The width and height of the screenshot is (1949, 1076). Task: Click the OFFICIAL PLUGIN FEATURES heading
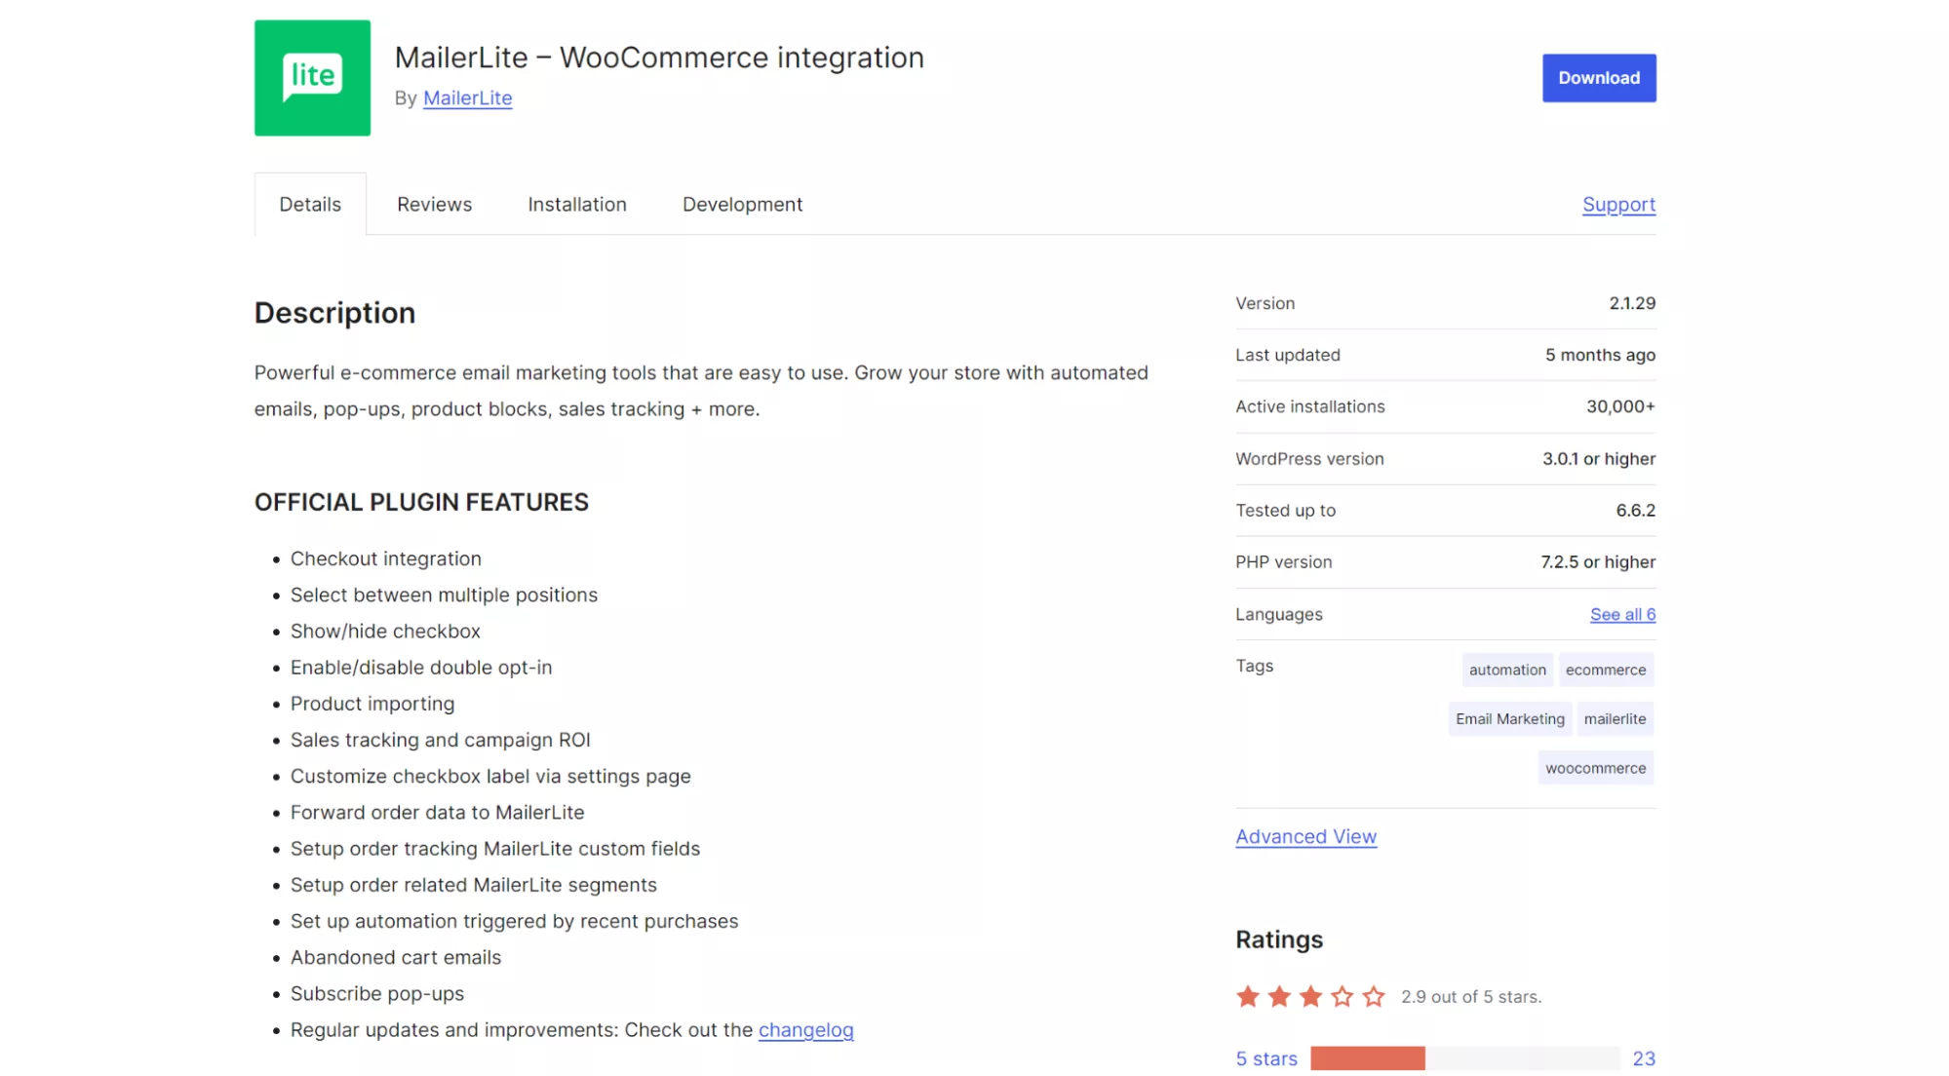pos(421,502)
